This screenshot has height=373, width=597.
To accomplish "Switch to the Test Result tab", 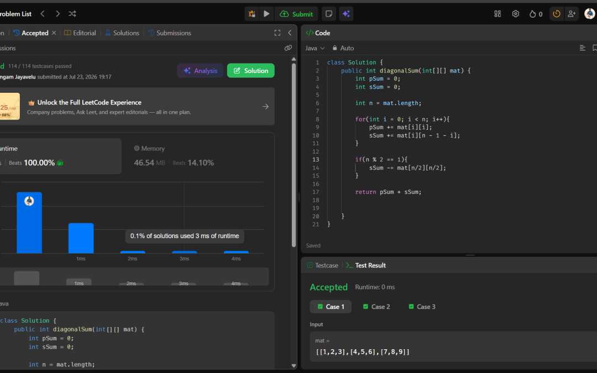I will (x=366, y=265).
